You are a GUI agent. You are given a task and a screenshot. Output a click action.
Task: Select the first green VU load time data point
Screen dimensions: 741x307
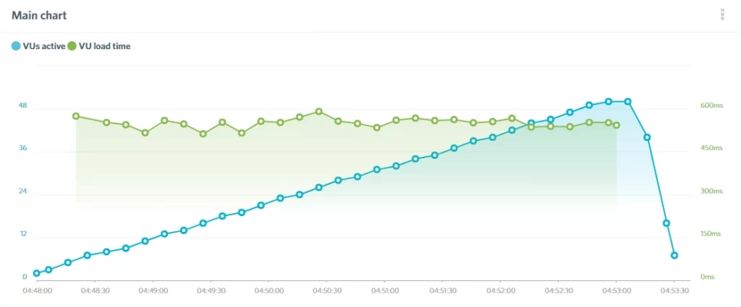tap(75, 116)
